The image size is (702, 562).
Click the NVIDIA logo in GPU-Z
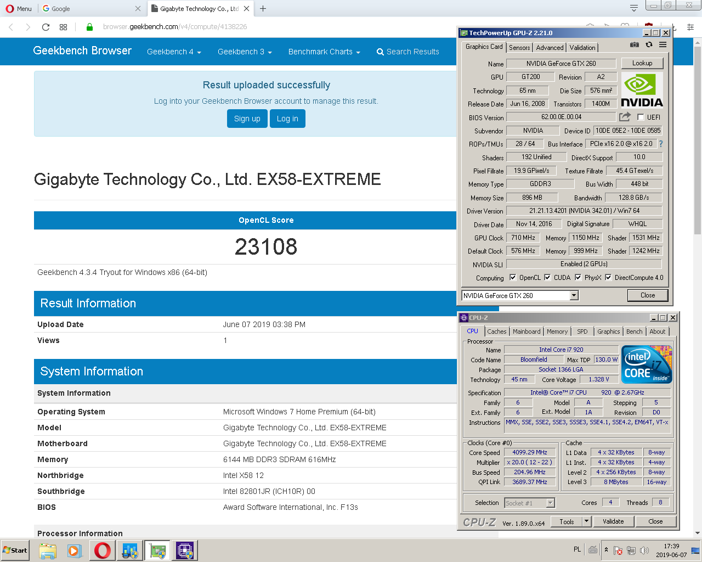[x=642, y=91]
